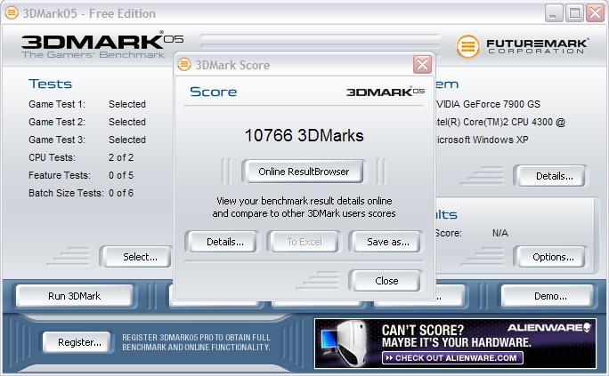Click Check Out Alienware.com link
Viewport: 609px width, 376px height.
click(452, 358)
